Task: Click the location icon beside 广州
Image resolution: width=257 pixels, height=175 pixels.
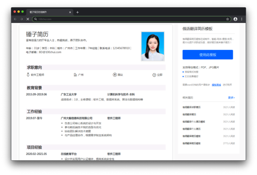Action: pos(75,75)
